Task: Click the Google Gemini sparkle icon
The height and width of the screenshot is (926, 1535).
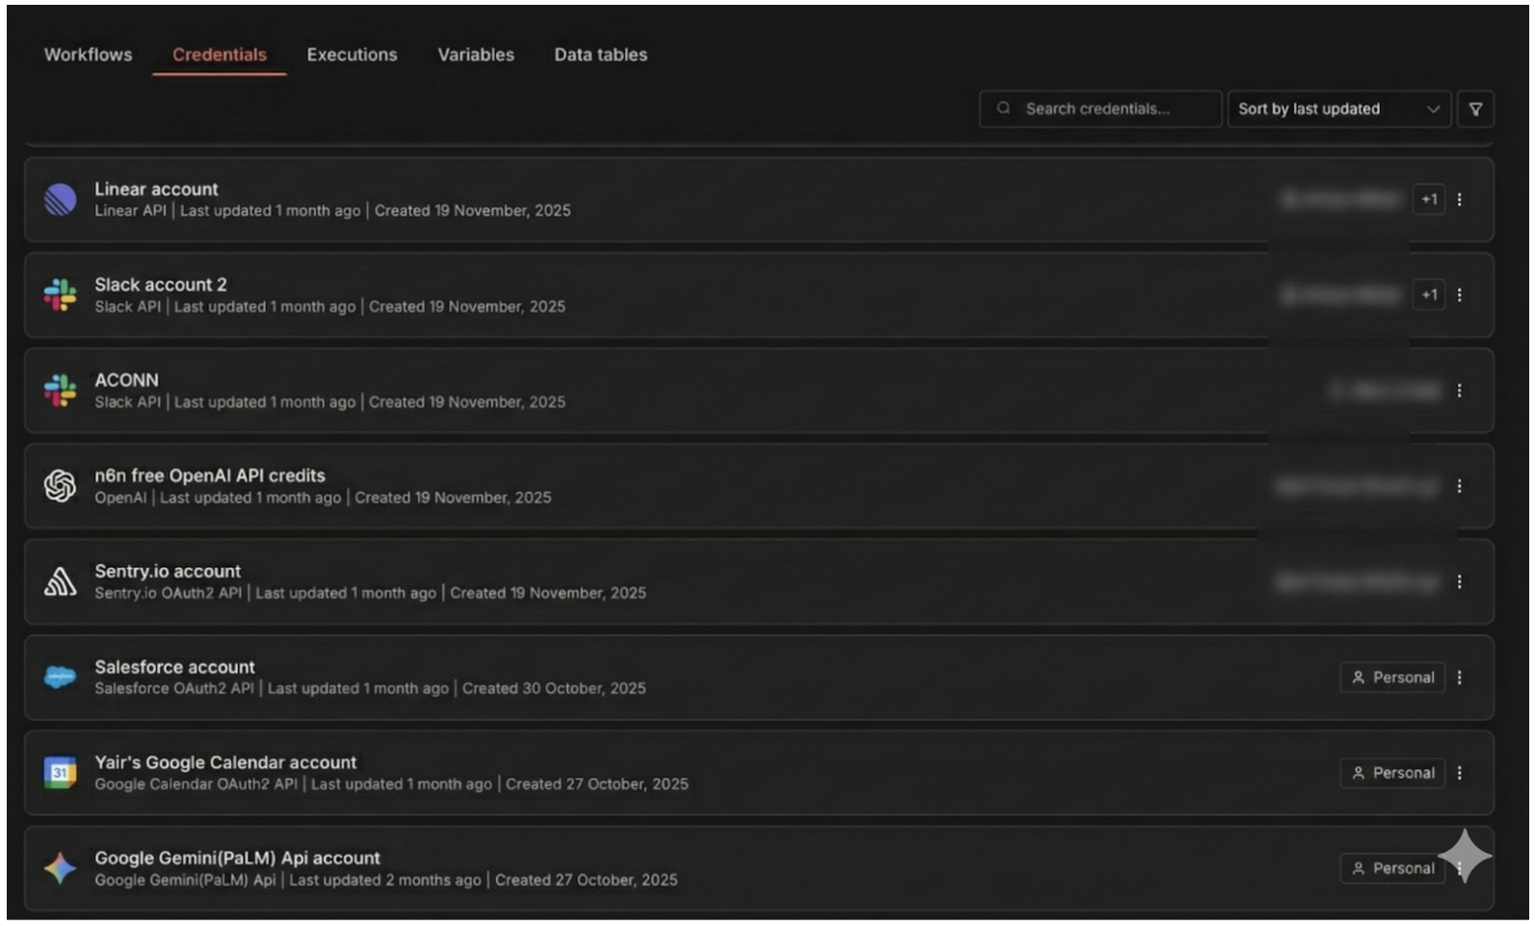Action: (60, 868)
